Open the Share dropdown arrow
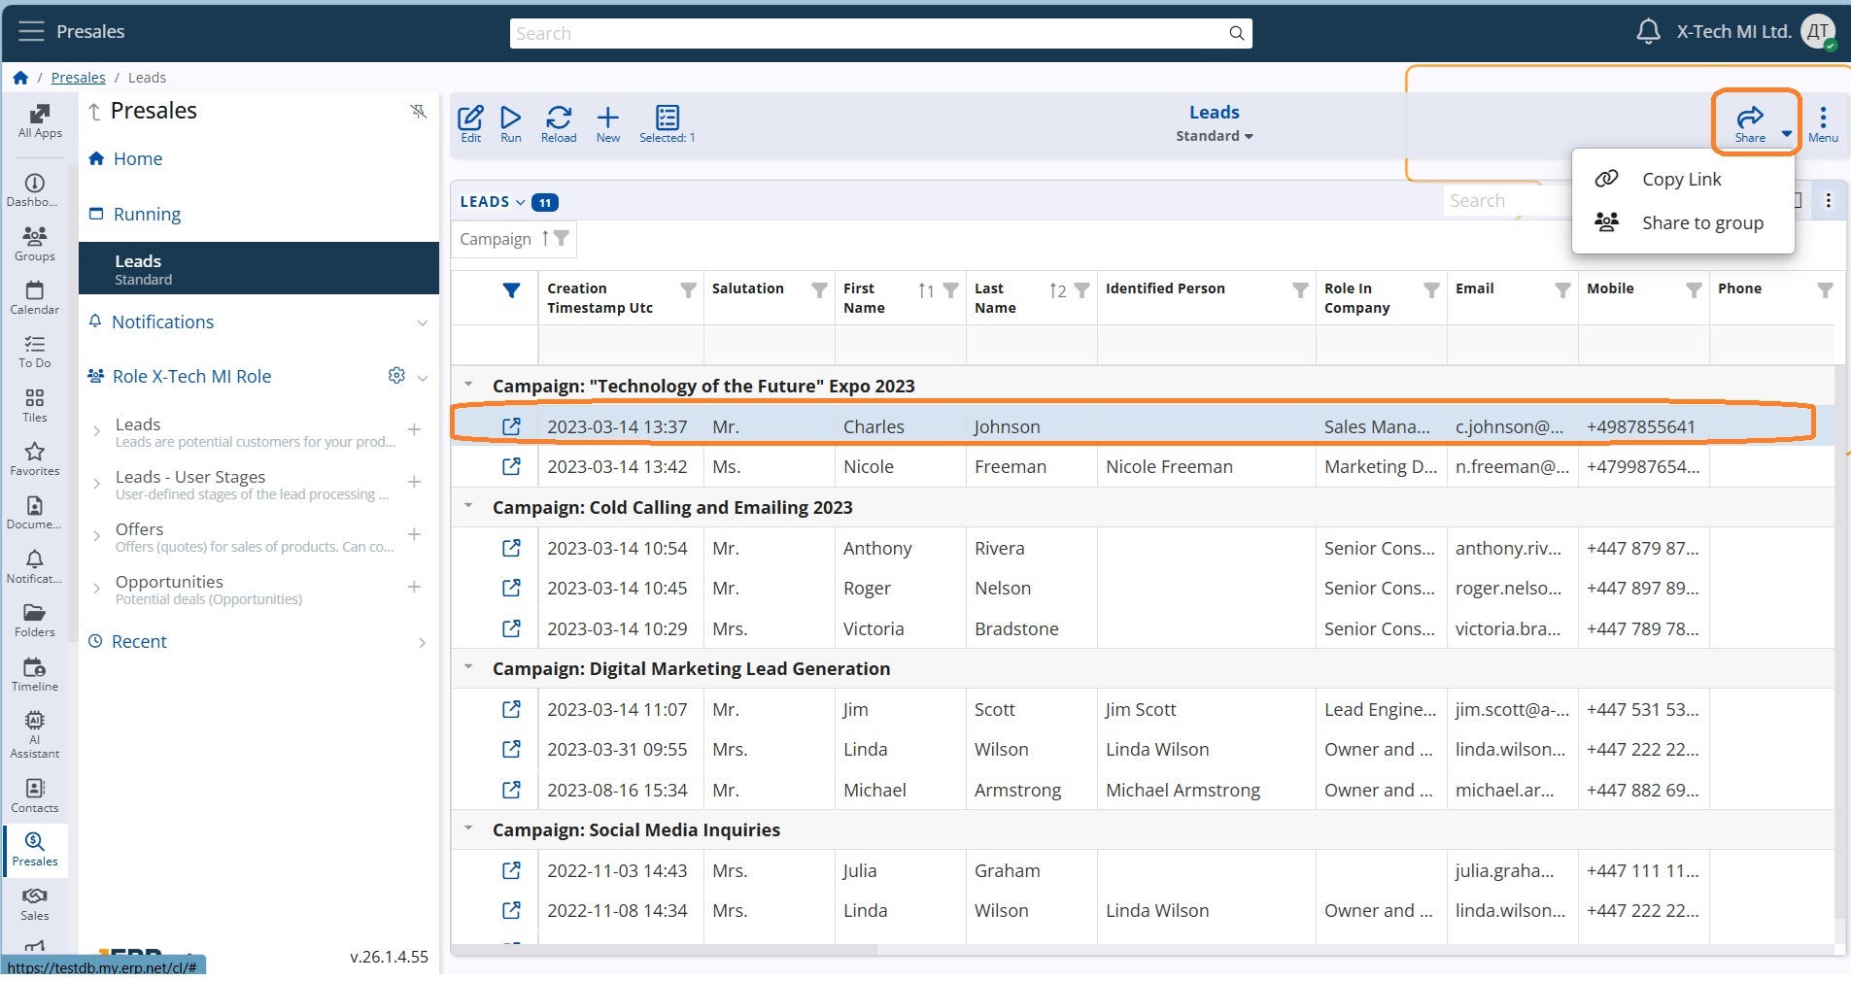This screenshot has height=981, width=1851. [1787, 134]
